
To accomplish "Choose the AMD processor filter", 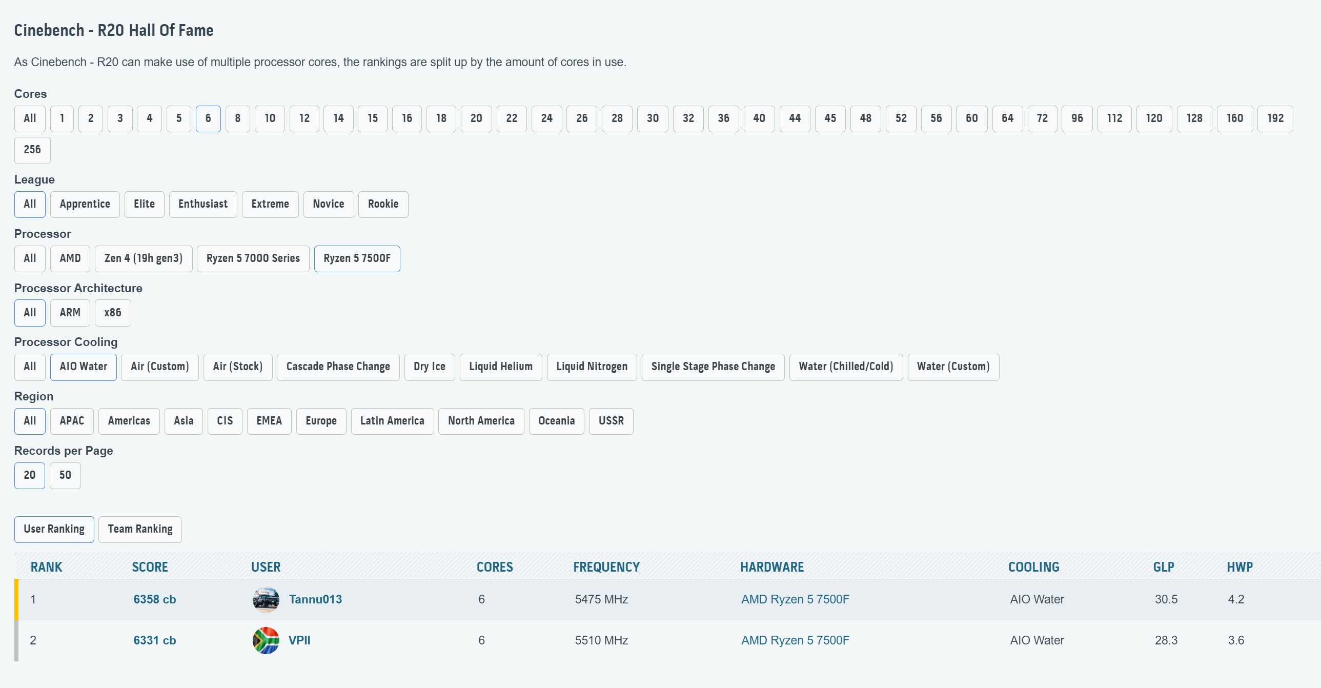I will [x=70, y=258].
